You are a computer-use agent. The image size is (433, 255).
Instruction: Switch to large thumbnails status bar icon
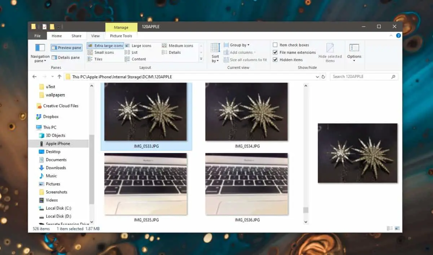397,228
